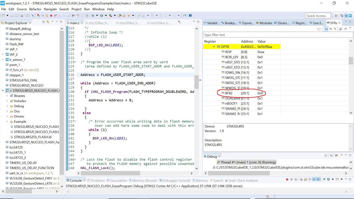Click the Debug view horizontal scrollbar thumb
354x199 pixels.
point(238,173)
